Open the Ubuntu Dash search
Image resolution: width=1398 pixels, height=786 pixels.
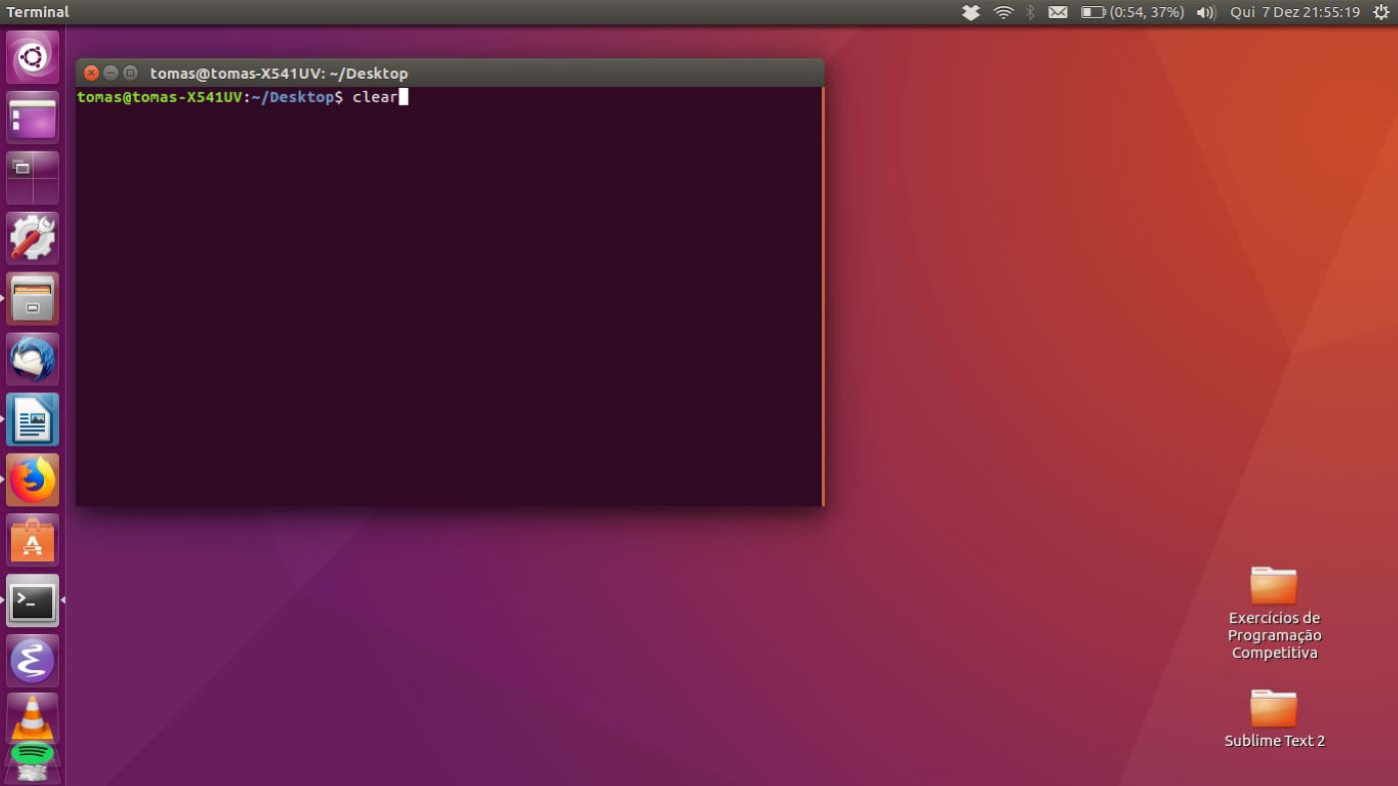[x=33, y=57]
